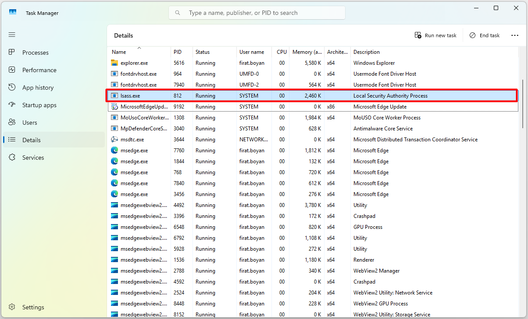Click the MicrosoftEdgeUpd... process icon
The width and height of the screenshot is (528, 319).
(x=114, y=107)
